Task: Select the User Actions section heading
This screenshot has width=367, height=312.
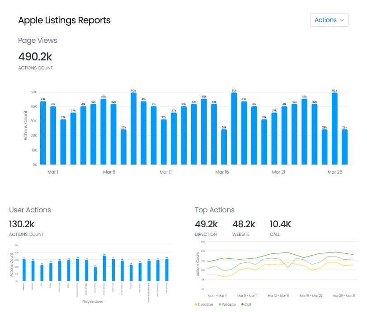Action: (x=30, y=210)
